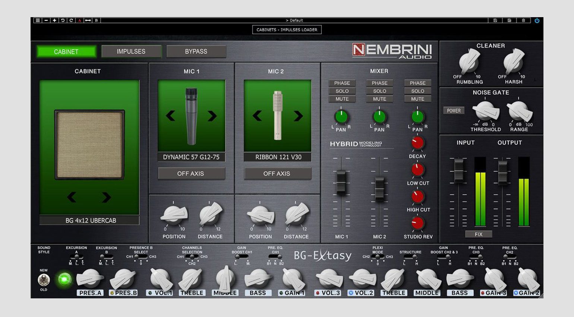
Task: Click the green amp power light
Action: 64,279
